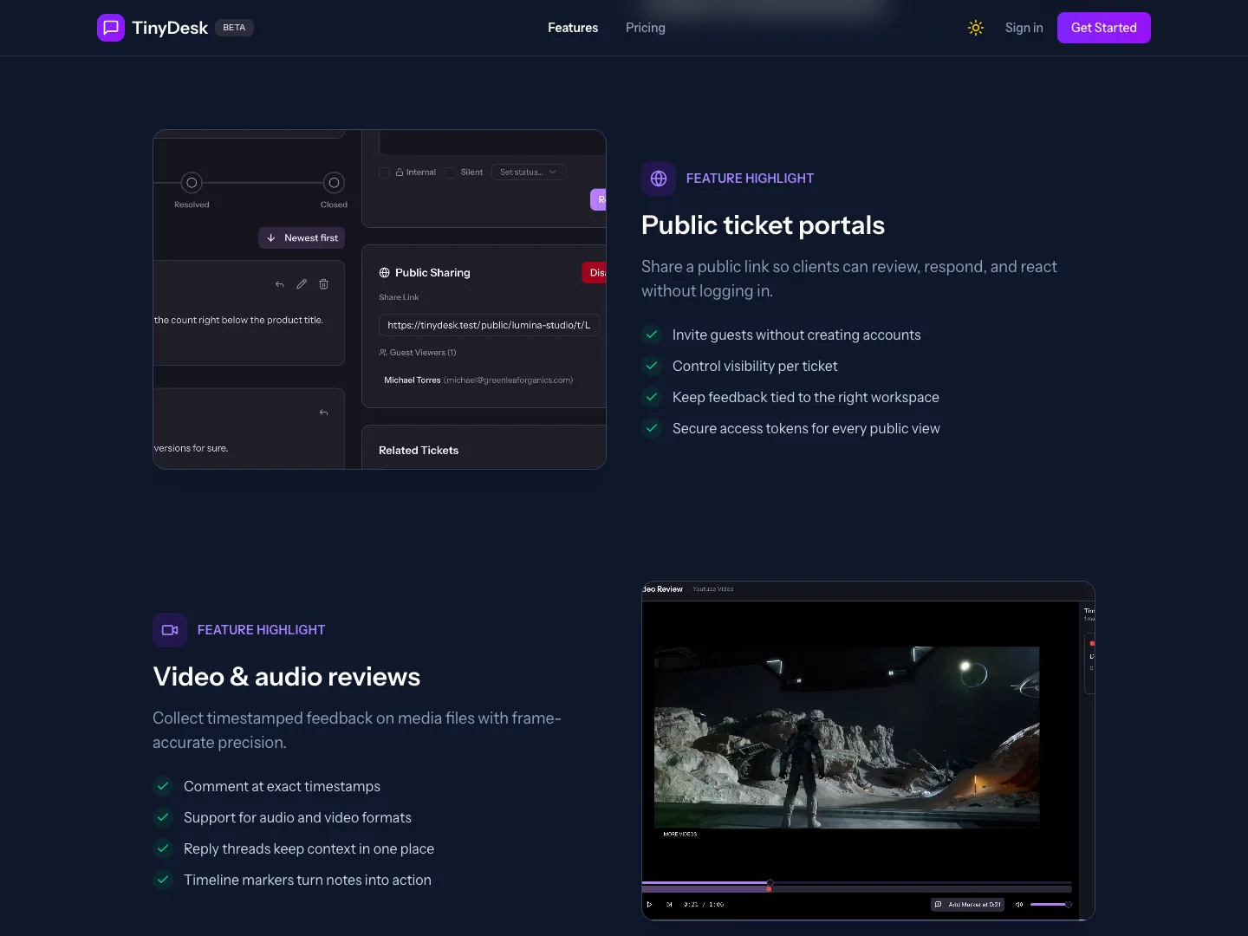
Task: Click the pencil edit icon on the comment
Action: [x=302, y=284]
